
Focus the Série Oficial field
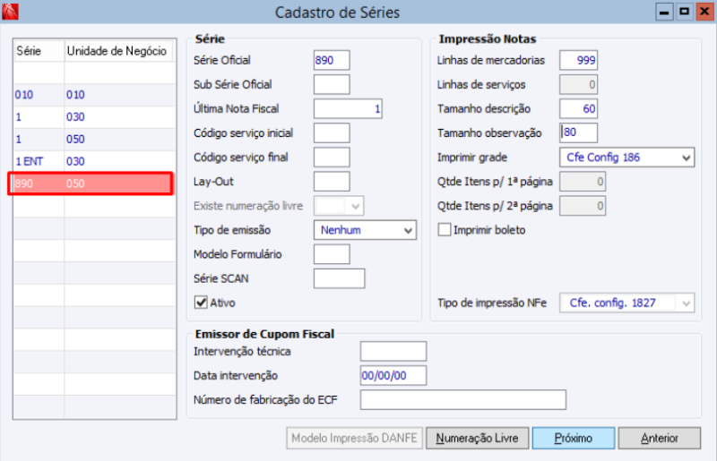(x=332, y=60)
